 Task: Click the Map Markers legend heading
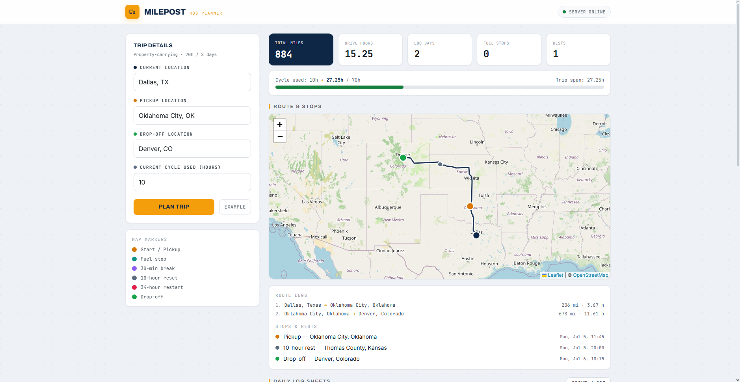tap(149, 239)
